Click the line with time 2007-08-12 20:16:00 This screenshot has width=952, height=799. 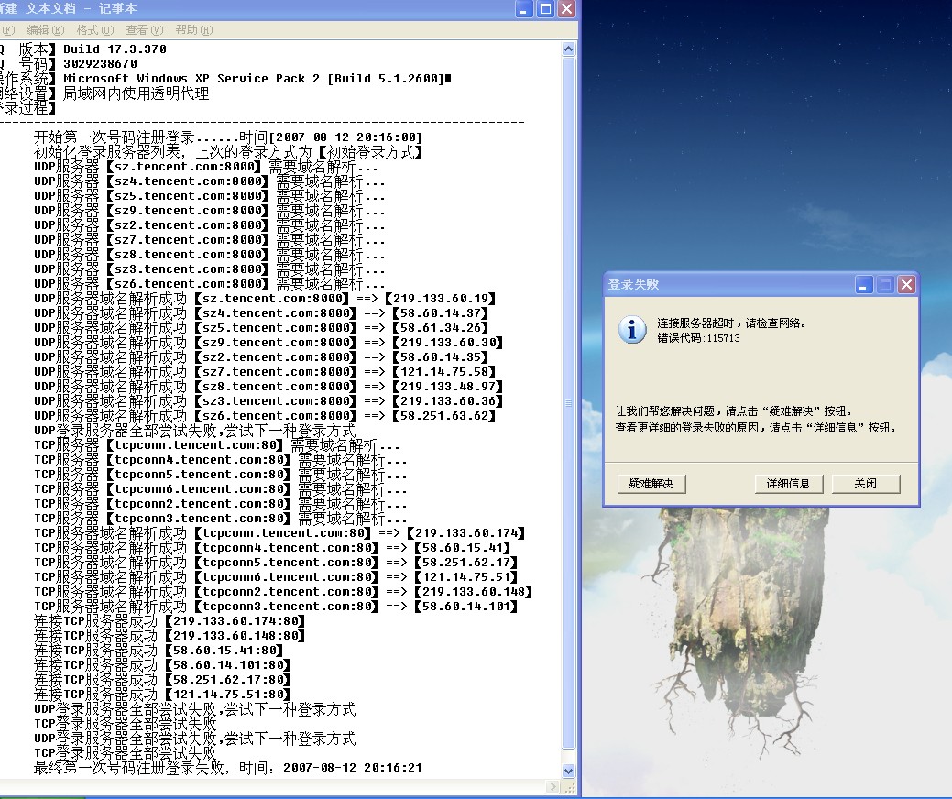pyautogui.click(x=227, y=137)
